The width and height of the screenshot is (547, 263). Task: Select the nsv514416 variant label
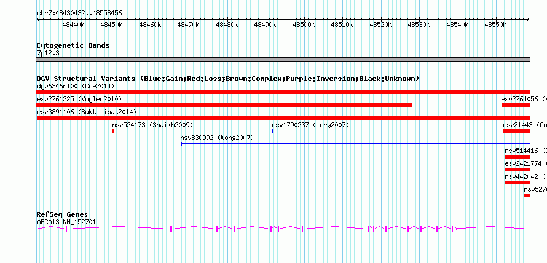[522, 151]
